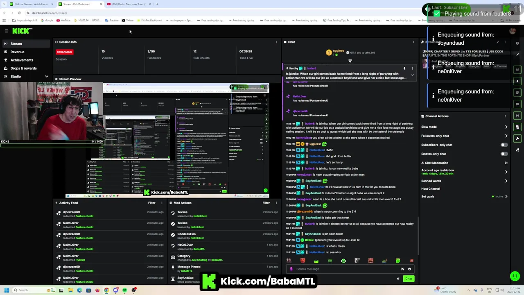Open the Mod Actions Filter dropdown
This screenshot has height=295, width=524.
pyautogui.click(x=266, y=203)
